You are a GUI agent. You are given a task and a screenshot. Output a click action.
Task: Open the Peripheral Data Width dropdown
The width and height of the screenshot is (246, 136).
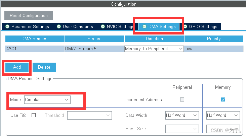click(x=182, y=115)
